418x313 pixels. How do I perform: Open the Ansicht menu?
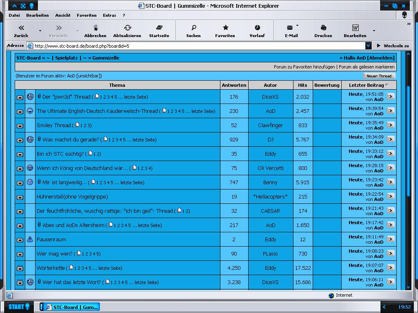(x=63, y=15)
